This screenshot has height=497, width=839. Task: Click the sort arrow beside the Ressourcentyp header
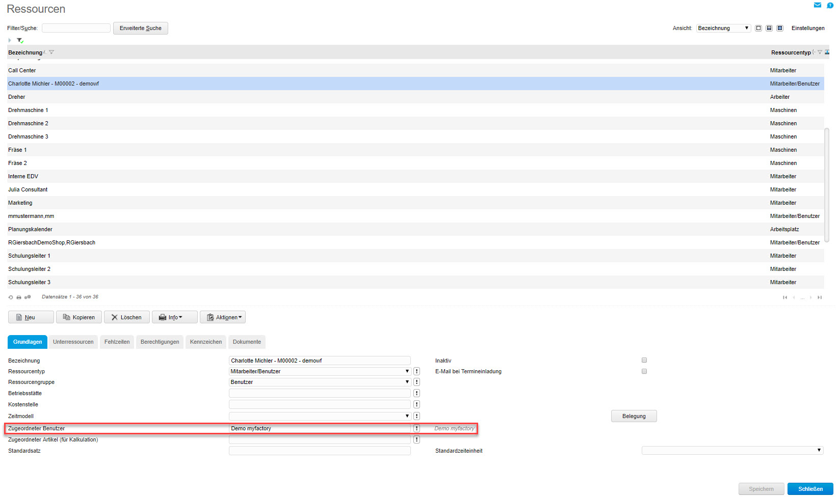click(814, 52)
